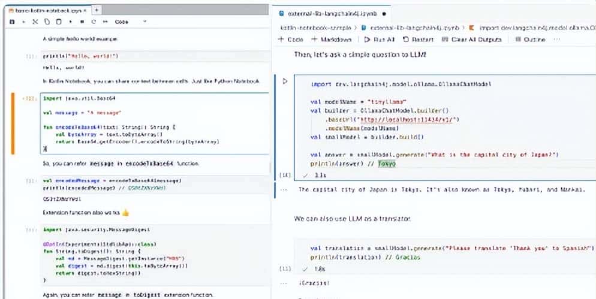This screenshot has width=596, height=299.
Task: Select the basic-kotlin-notebook.ipynb tab
Action: coord(47,11)
